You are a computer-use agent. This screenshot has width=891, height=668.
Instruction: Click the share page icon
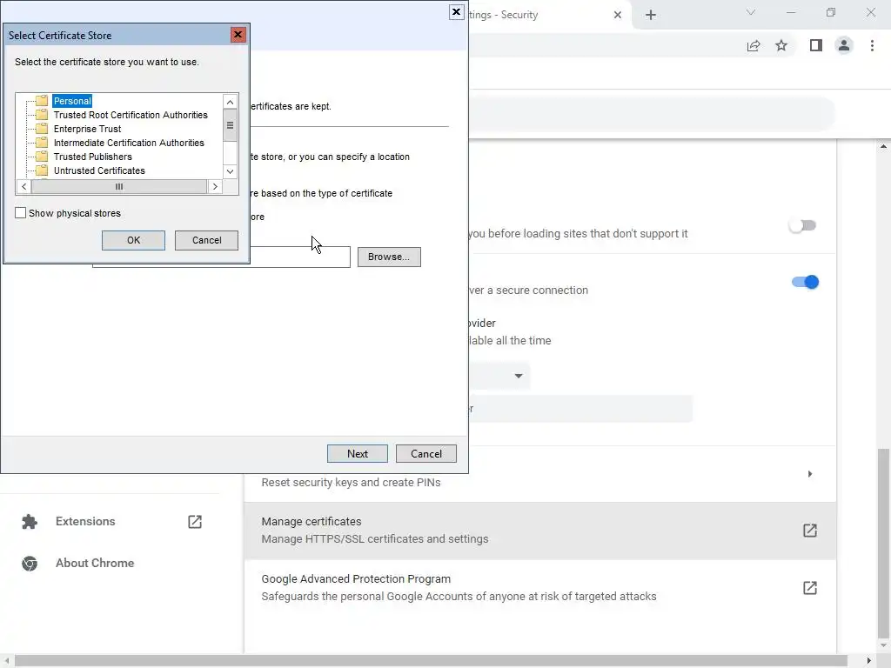point(754,46)
